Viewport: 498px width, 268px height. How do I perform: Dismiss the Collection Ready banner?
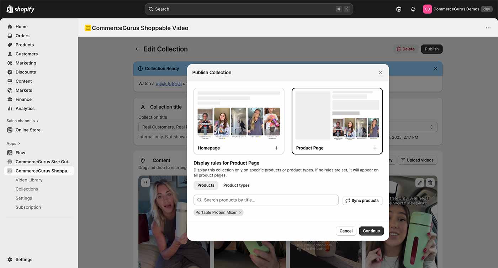(435, 69)
